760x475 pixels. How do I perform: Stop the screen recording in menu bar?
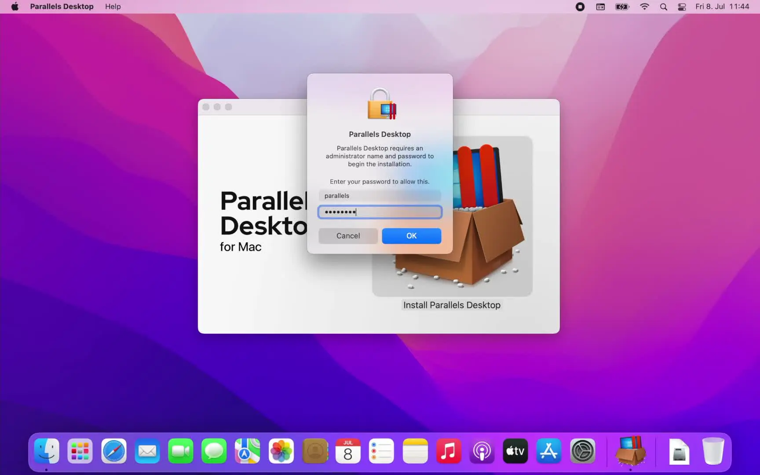[x=580, y=7]
